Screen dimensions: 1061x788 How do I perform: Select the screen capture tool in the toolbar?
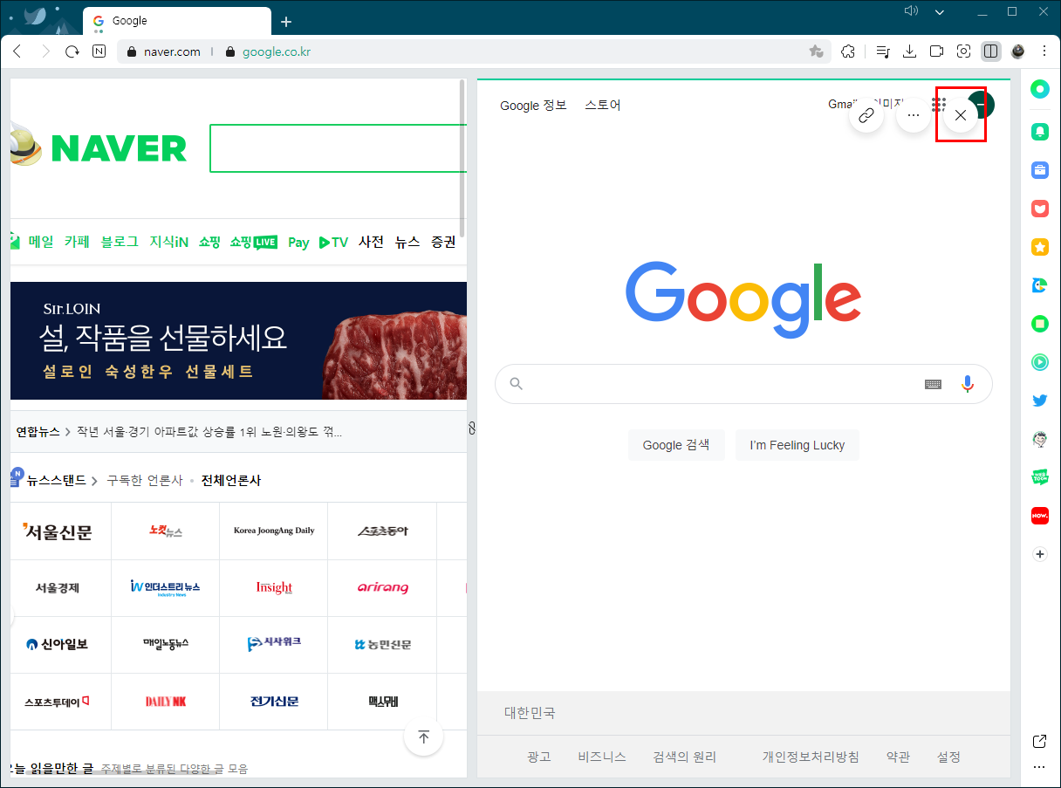pyautogui.click(x=963, y=51)
